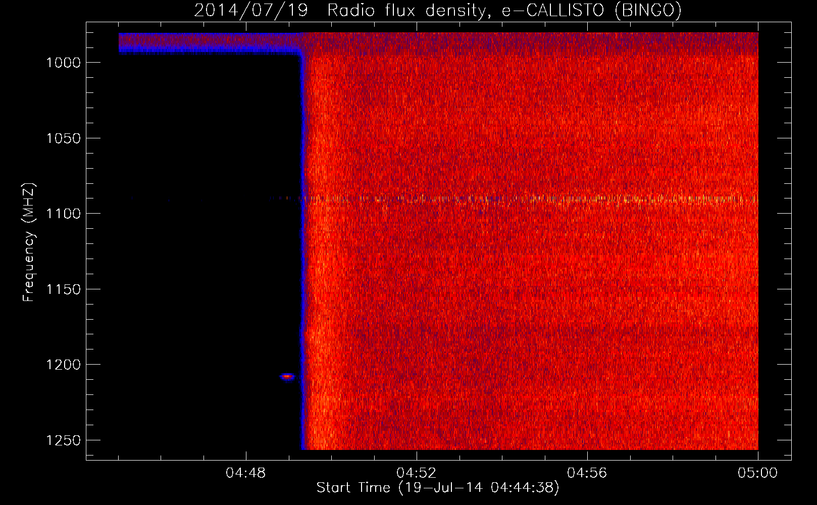
Task: Click the '04:56' time axis label
Action: [587, 473]
